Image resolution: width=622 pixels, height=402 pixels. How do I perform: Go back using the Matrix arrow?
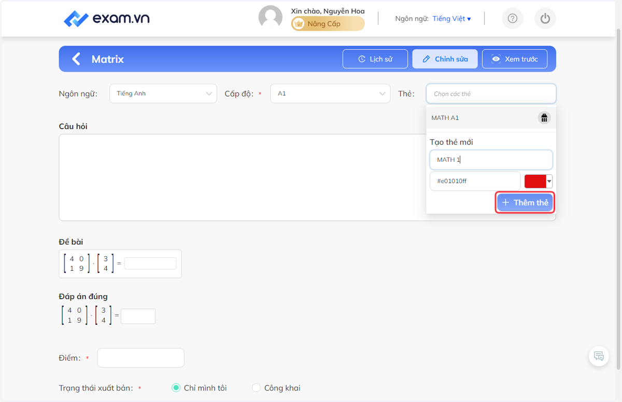[x=76, y=59]
